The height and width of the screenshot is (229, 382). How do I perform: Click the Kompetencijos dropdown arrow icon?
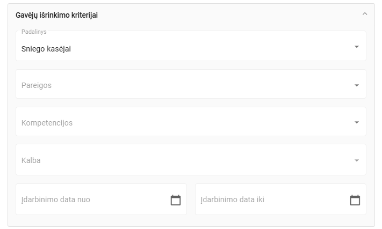(x=356, y=122)
